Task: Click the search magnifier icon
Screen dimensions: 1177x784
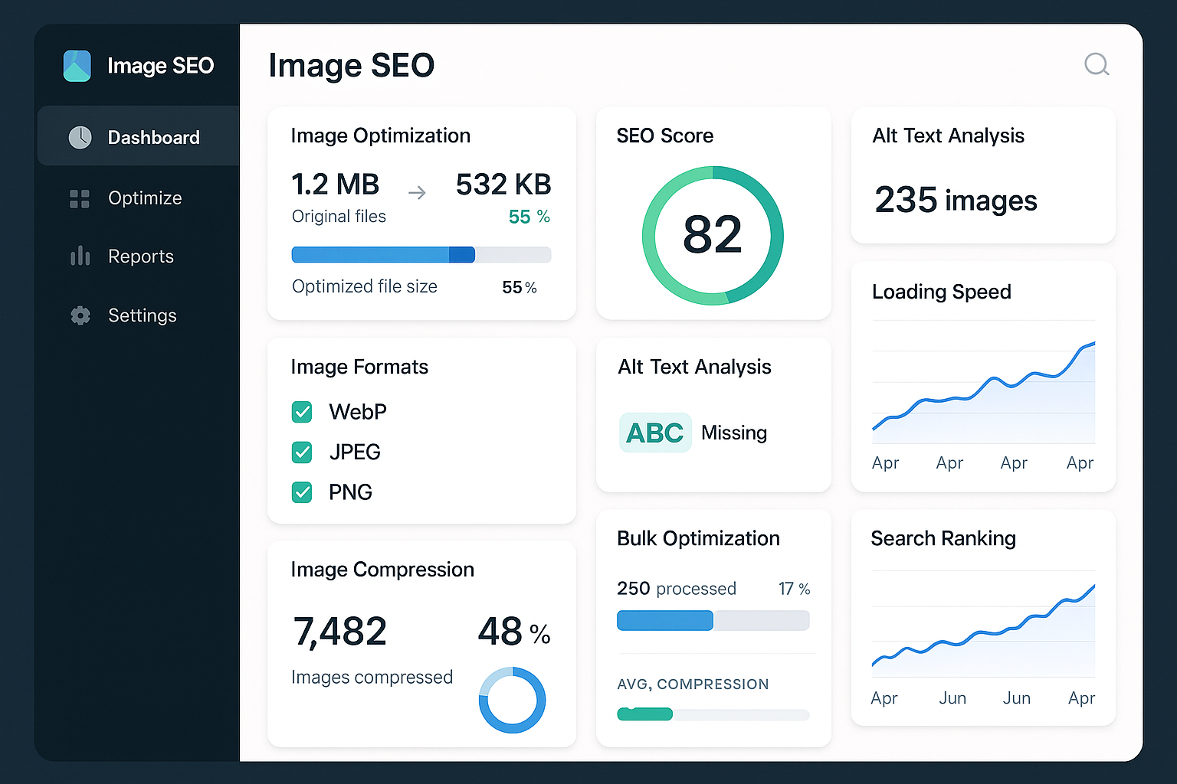Action: pyautogui.click(x=1097, y=64)
